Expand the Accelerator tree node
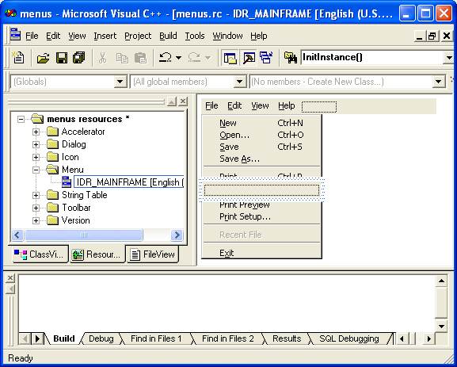Screen dimensions: 457x367 tap(36, 132)
